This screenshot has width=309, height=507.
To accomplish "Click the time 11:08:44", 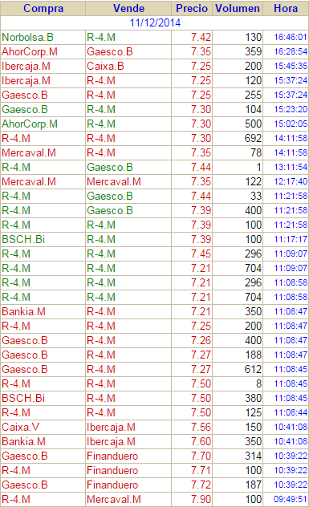I will 291,412.
